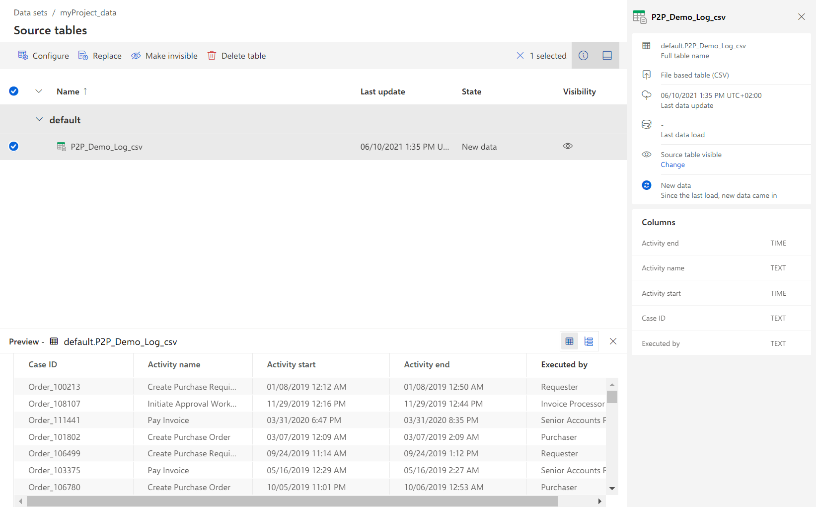This screenshot has height=507, width=816.
Task: Click Create Purchase Order cell for Order_101802
Action: pos(189,437)
